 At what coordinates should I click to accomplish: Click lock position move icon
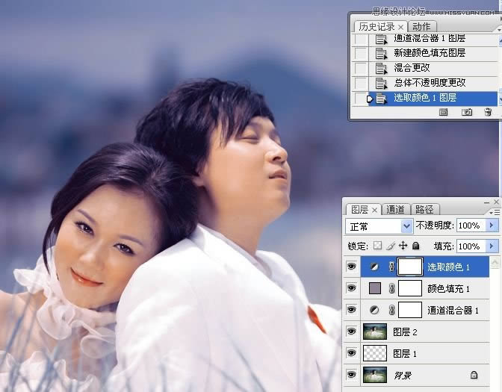403,246
